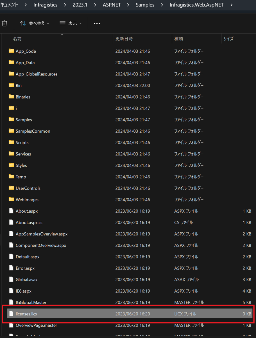Screen dimensions: 256x338
Task: Select the Samples folder icon in list
Action: [11, 119]
